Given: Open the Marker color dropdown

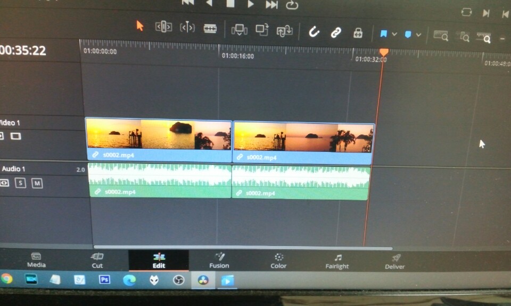Looking at the screenshot, I should (x=418, y=35).
